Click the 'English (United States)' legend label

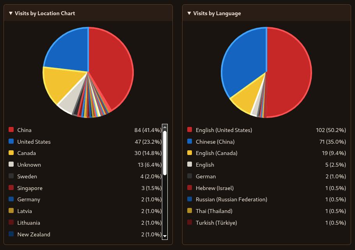pyautogui.click(x=224, y=130)
